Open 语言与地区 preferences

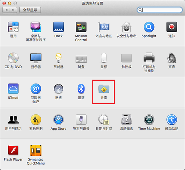[x=104, y=27]
